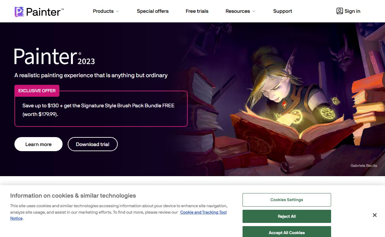The image size is (385, 237).
Task: Click the Save up to $130 offer text
Action: [98, 110]
